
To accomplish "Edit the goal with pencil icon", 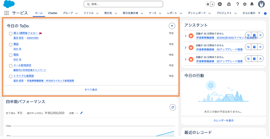I will click(81, 113).
